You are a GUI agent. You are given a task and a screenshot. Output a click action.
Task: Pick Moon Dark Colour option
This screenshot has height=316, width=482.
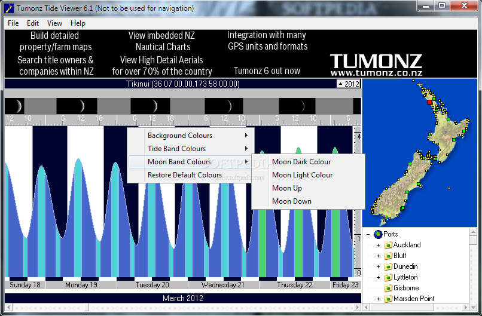pyautogui.click(x=308, y=162)
